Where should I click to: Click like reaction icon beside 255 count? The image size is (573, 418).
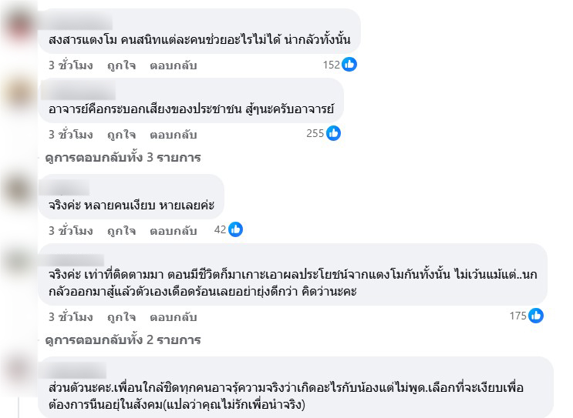[x=333, y=133]
